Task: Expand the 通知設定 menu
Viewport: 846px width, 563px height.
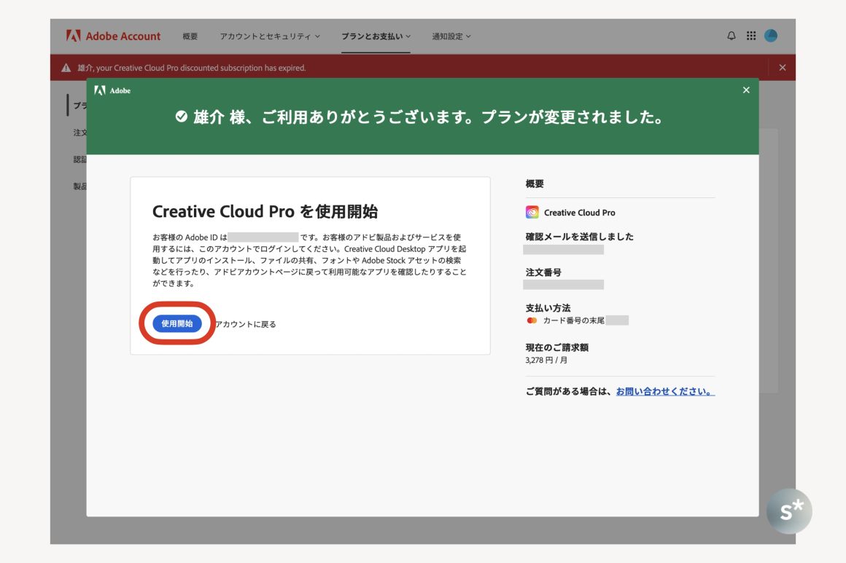Action: point(451,36)
